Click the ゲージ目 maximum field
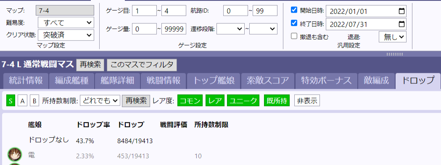The height and width of the screenshot is (165, 441). click(174, 11)
